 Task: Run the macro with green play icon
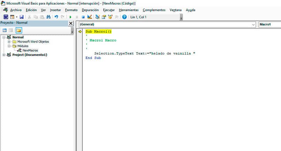[70, 17]
